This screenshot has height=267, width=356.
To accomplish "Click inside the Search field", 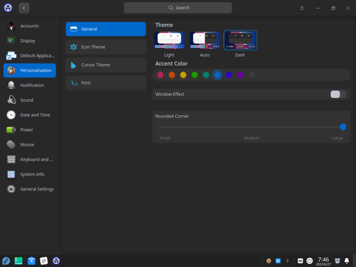I will coord(178,8).
